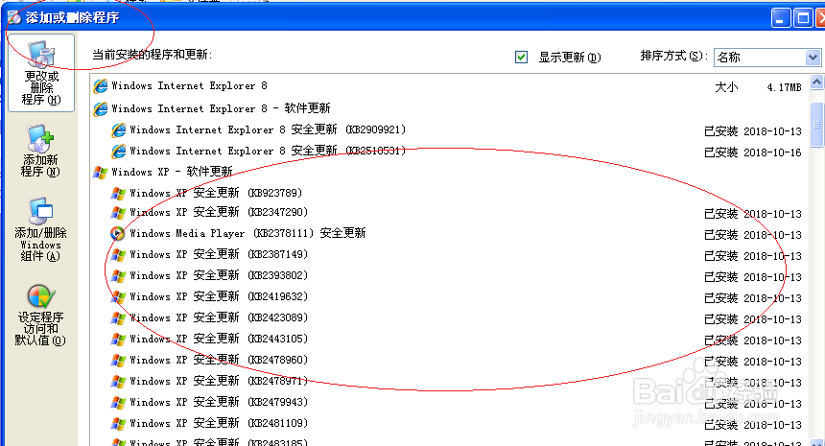Open Add New Programs (添加新程序)
The image size is (825, 446).
click(x=40, y=151)
